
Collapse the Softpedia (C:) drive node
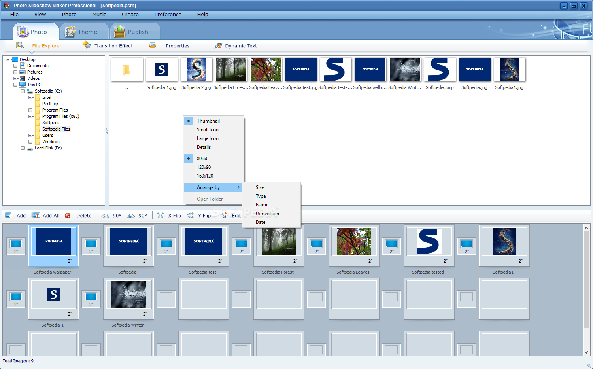pos(23,91)
